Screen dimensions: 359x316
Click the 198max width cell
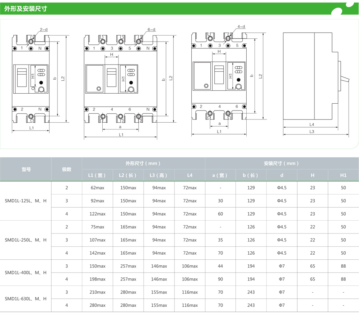(97, 279)
